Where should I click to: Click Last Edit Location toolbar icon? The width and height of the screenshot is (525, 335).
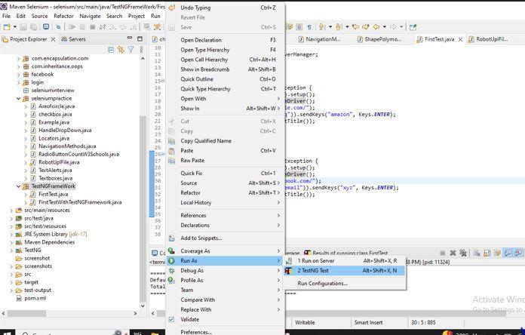(x=355, y=27)
